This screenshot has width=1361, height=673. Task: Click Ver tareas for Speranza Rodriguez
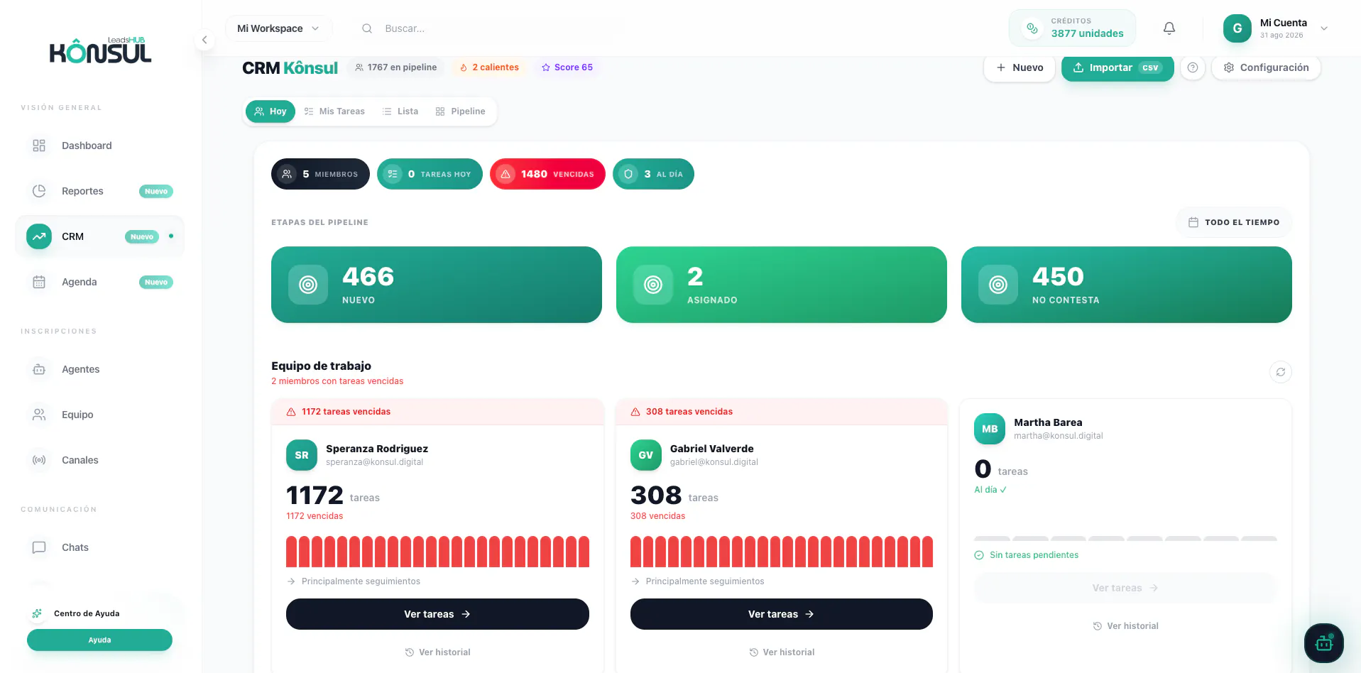tap(437, 614)
